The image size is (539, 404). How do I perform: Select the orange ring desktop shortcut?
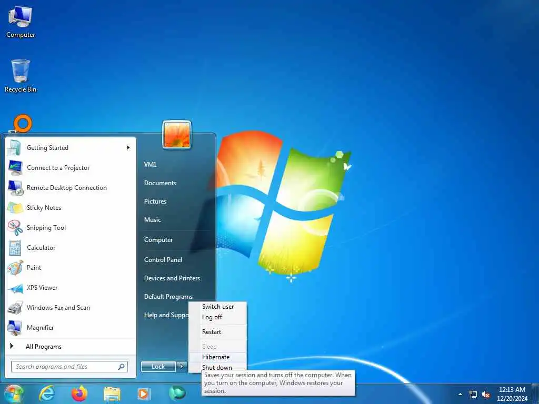[21, 124]
